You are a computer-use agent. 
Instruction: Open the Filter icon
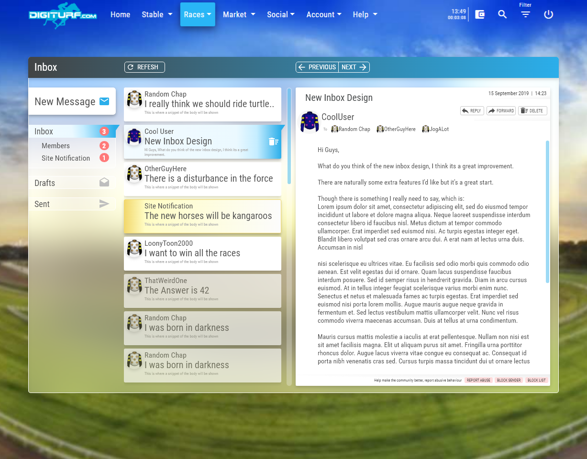(x=525, y=14)
